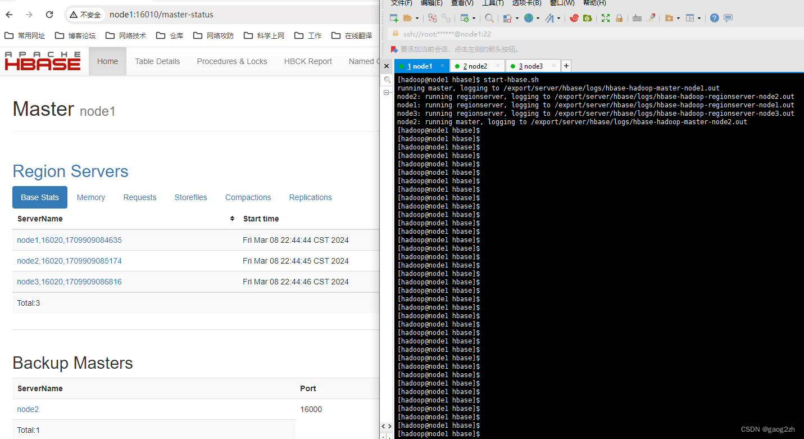
Task: Open session properties gear icon in Xshell
Action: click(464, 18)
